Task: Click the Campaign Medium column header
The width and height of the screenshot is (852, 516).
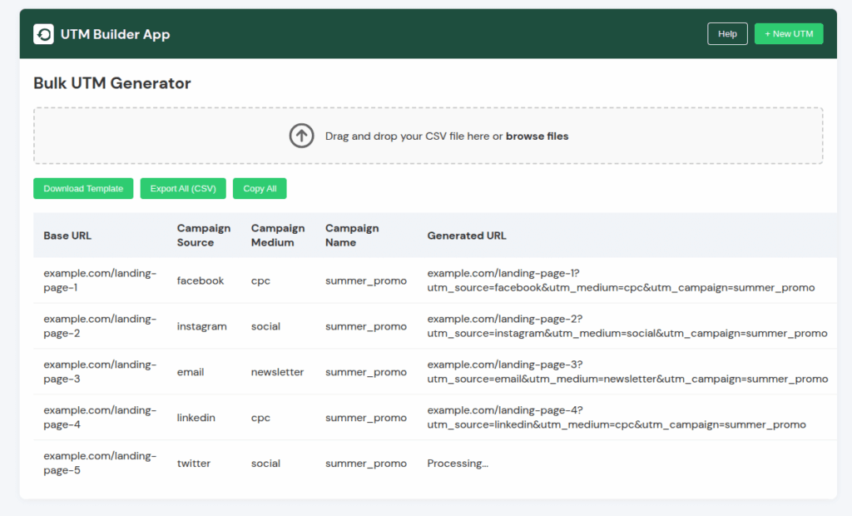Action: [x=278, y=236]
